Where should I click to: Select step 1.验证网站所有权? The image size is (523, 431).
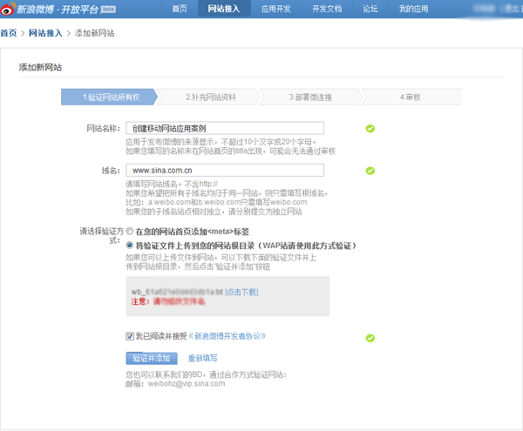pyautogui.click(x=109, y=98)
